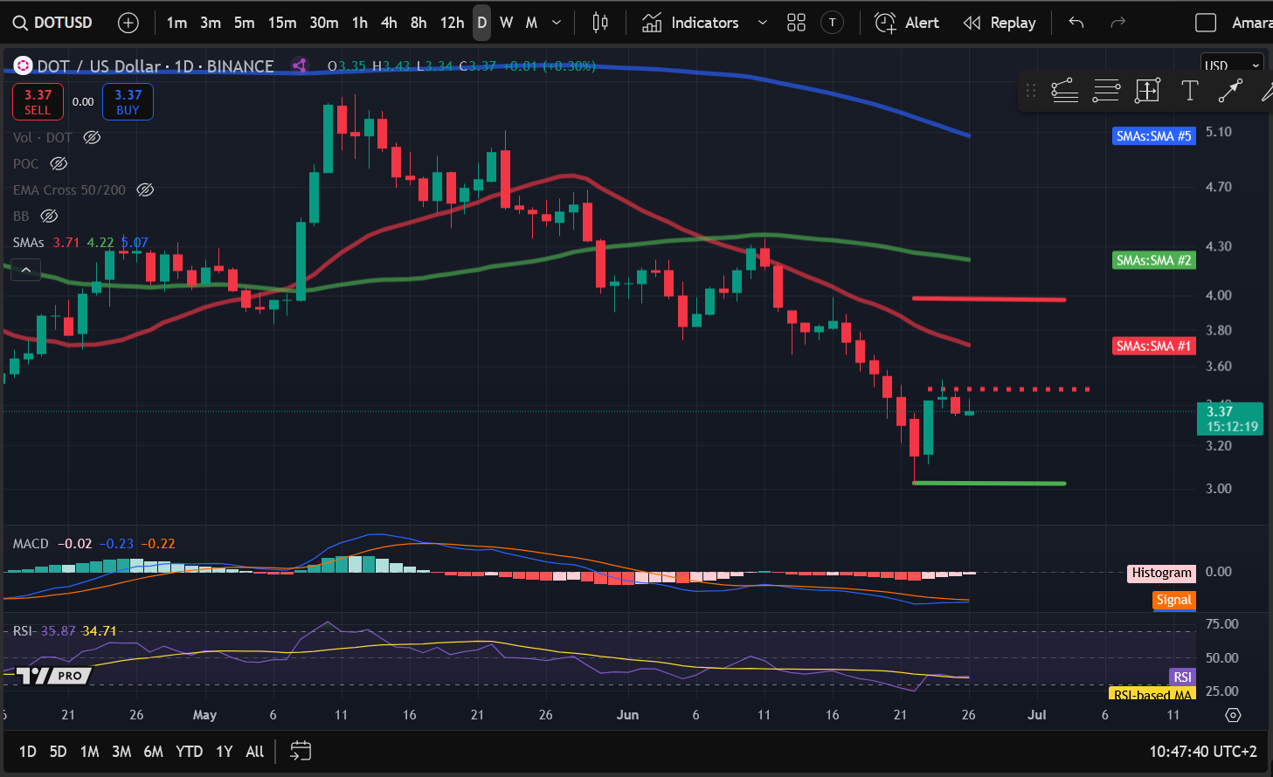Select daily D timeframe
The height and width of the screenshot is (777, 1273).
[x=482, y=23]
